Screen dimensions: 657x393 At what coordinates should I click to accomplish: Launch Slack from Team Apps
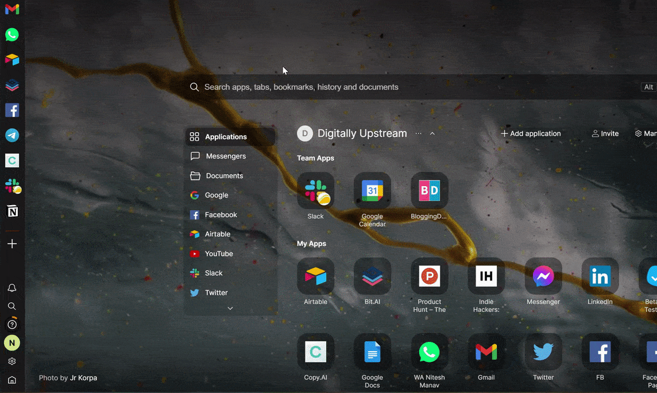click(315, 190)
